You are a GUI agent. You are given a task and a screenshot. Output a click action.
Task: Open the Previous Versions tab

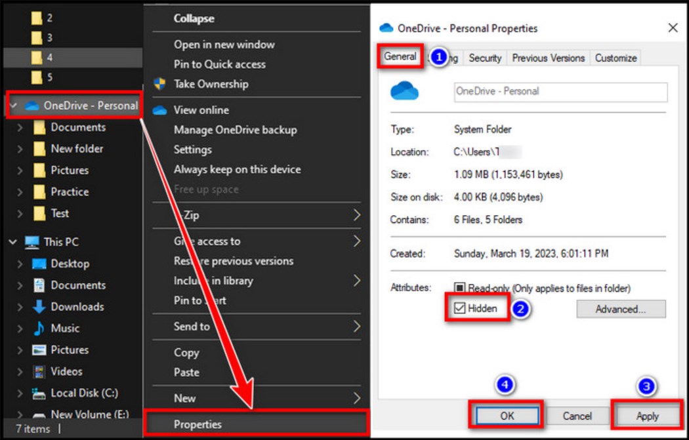pos(548,58)
